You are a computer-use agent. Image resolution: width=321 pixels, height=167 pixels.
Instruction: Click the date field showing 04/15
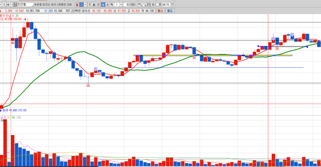[165, 4]
